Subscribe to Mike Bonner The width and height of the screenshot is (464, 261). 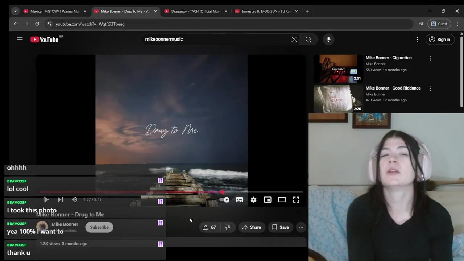tap(99, 227)
